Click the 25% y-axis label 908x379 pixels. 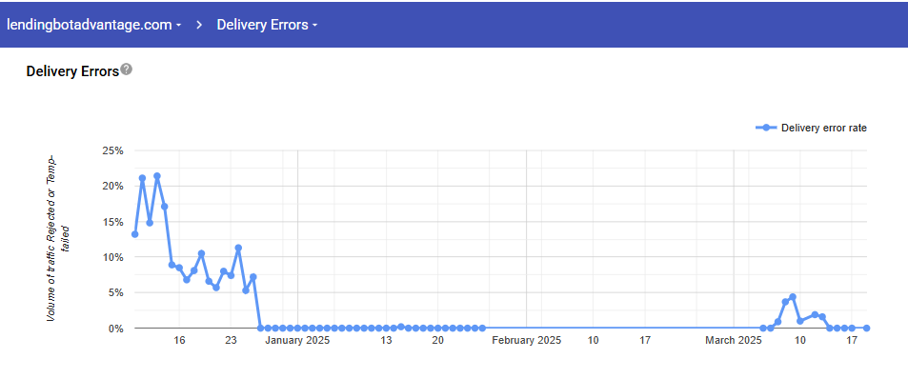tap(113, 151)
